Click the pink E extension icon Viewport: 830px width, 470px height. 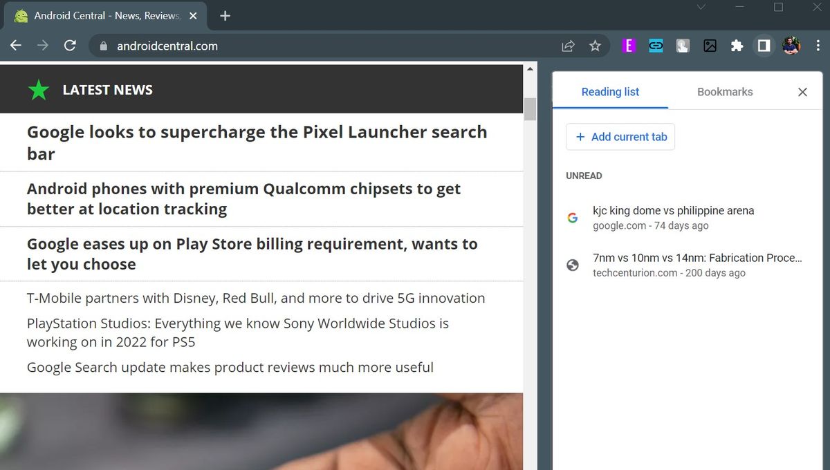coord(629,45)
